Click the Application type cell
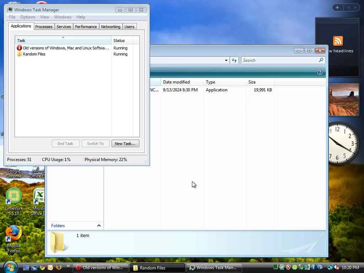This screenshot has width=364, height=273. [216, 90]
